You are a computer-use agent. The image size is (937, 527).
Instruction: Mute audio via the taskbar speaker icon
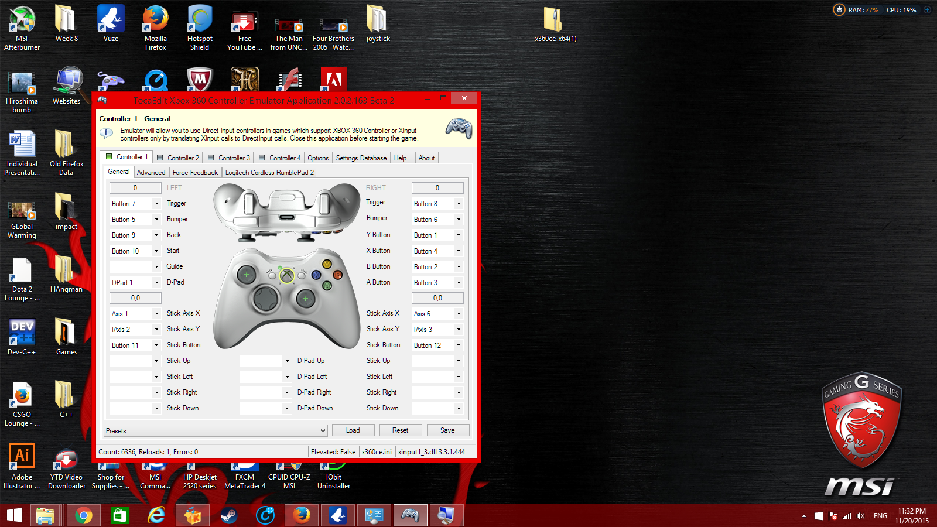[861, 516]
